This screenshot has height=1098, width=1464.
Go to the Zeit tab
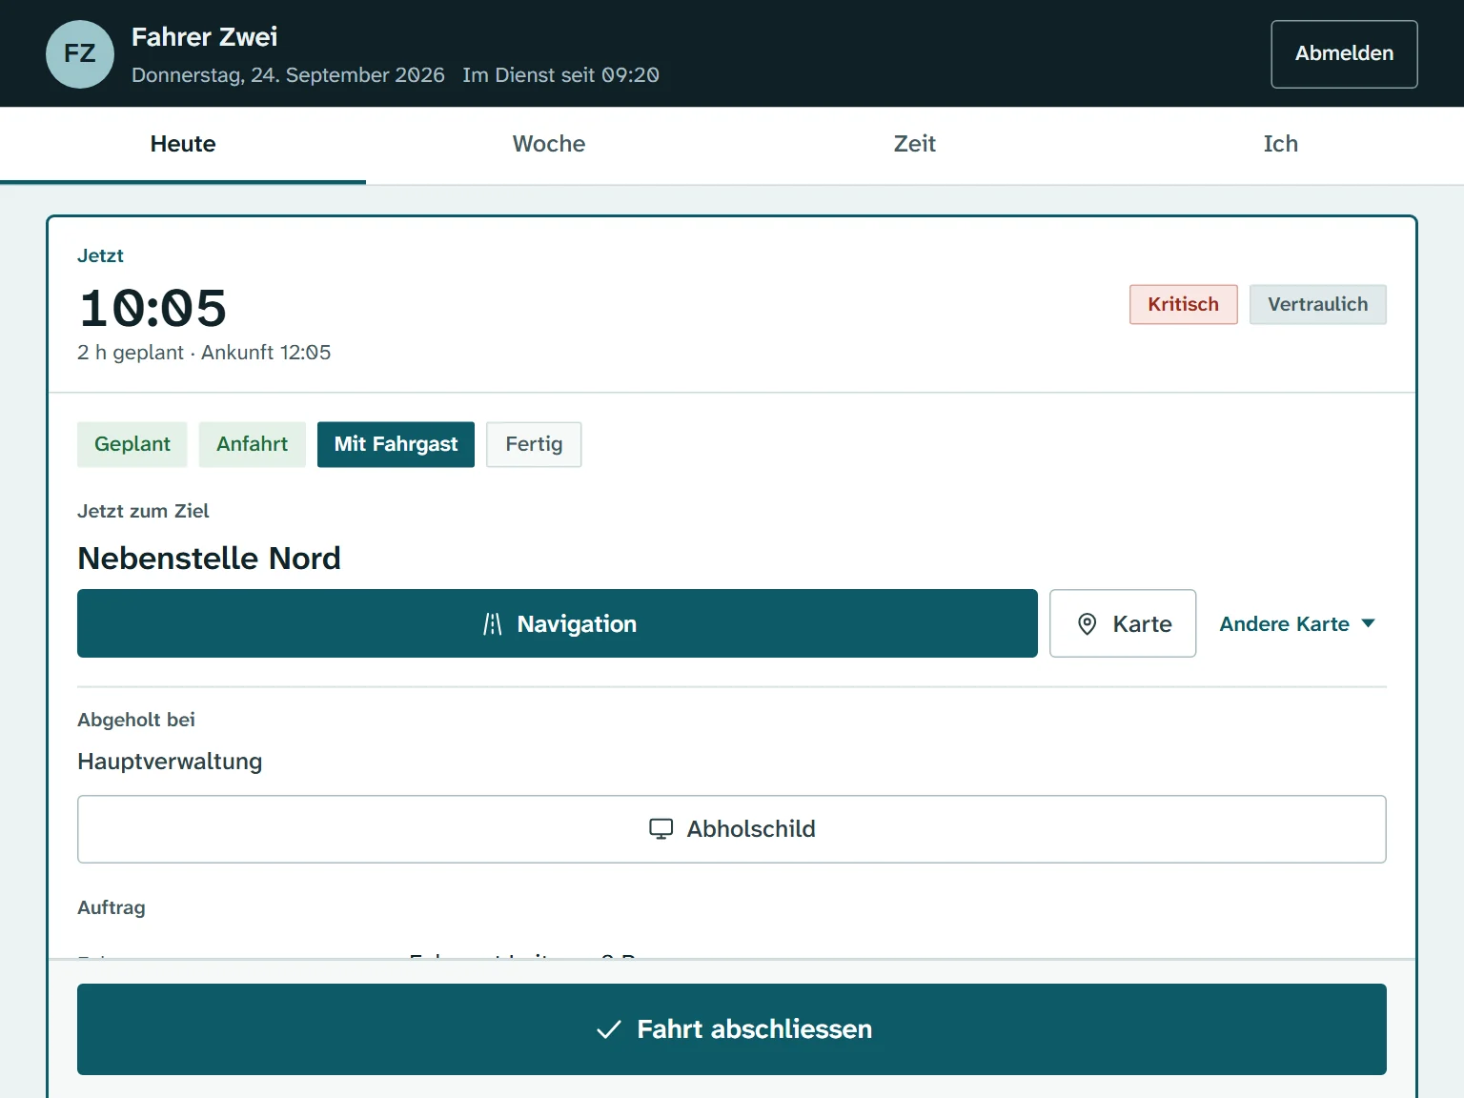915,145
